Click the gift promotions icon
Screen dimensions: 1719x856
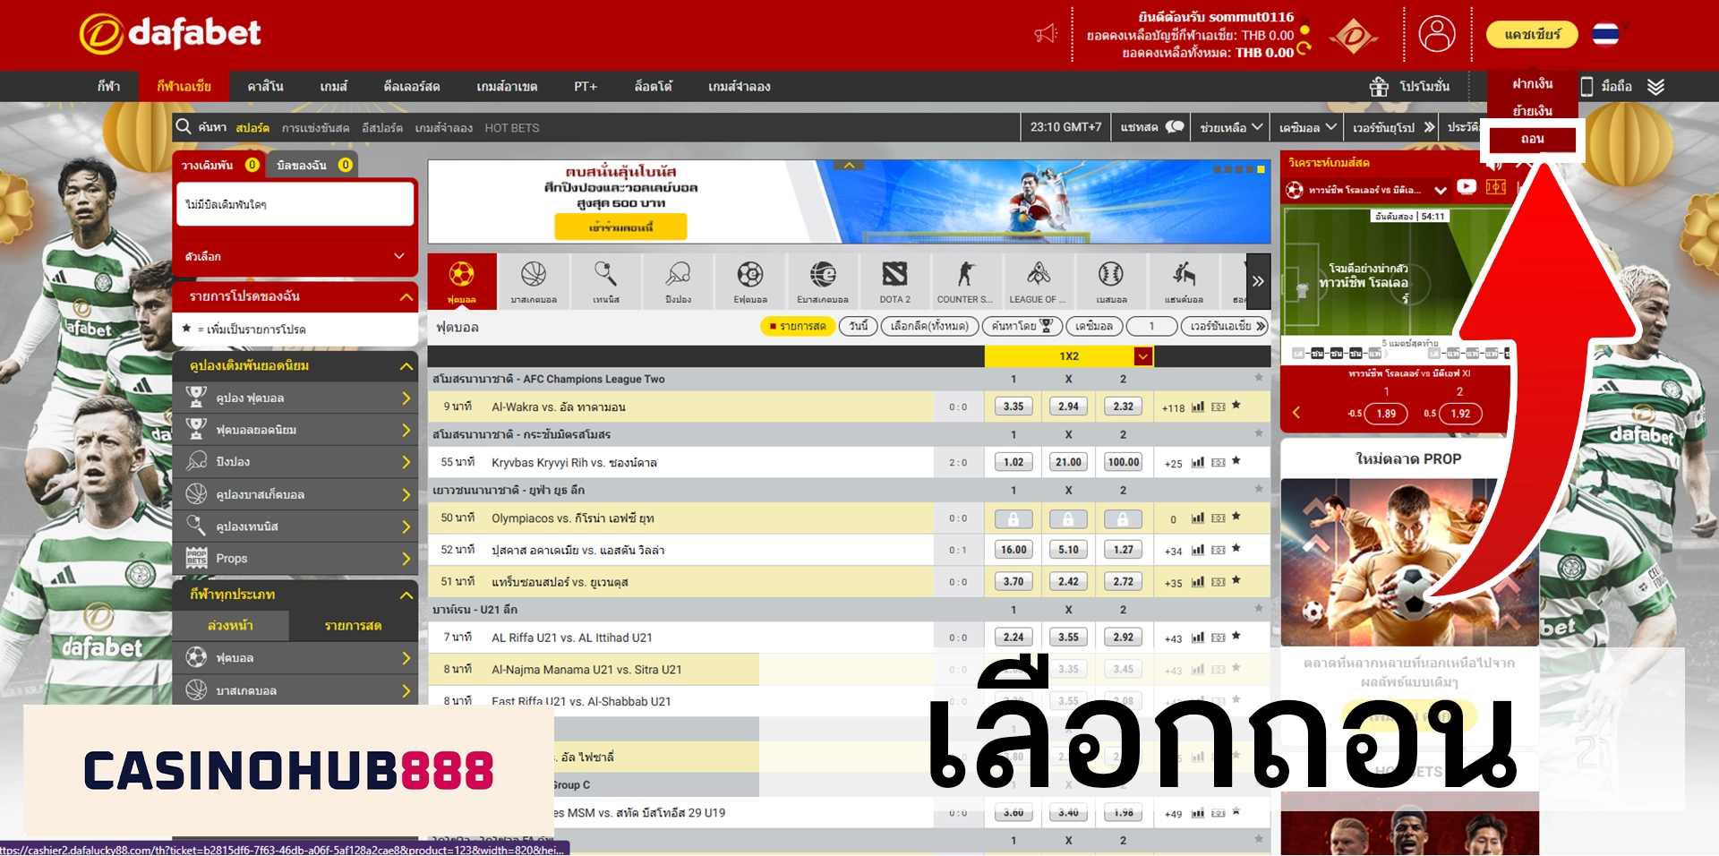[1379, 86]
